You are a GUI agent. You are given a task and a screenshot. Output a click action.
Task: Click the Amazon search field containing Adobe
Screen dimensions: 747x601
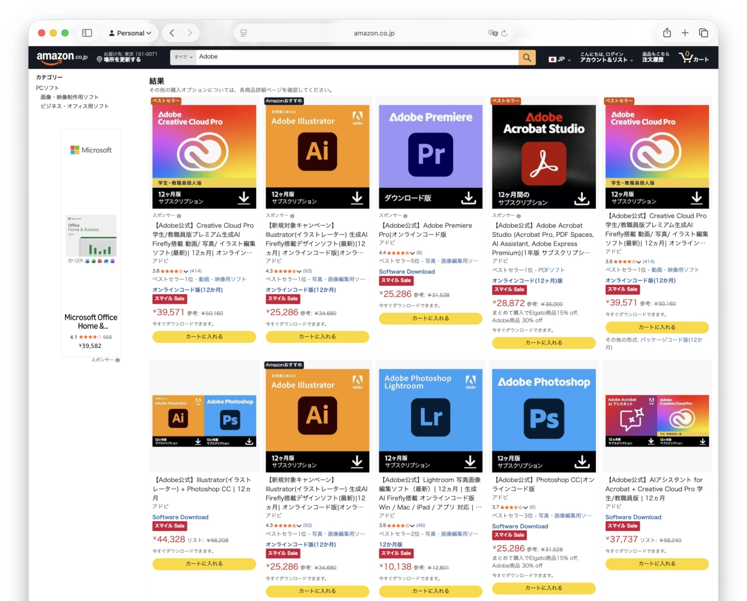tap(357, 57)
